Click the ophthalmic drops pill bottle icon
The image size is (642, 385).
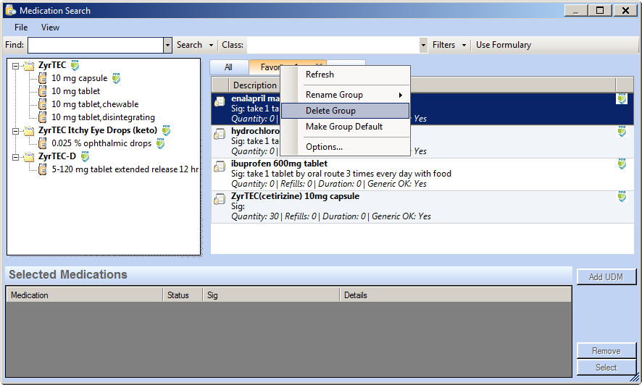tap(42, 143)
